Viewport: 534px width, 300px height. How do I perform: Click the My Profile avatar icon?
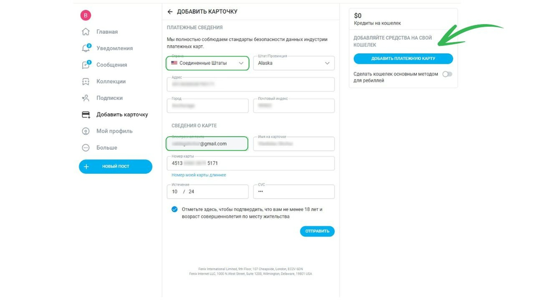(86, 132)
